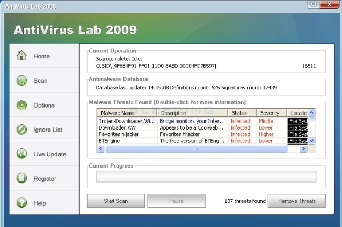Click the Ignore List prohibition icon
Viewport: 342px width, 227px height.
22,130
